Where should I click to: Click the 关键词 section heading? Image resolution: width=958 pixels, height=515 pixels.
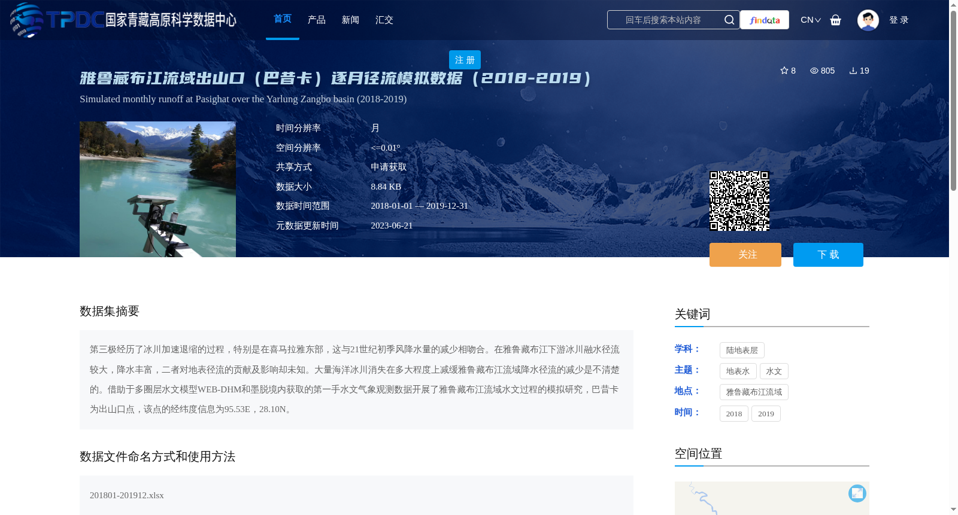(693, 314)
